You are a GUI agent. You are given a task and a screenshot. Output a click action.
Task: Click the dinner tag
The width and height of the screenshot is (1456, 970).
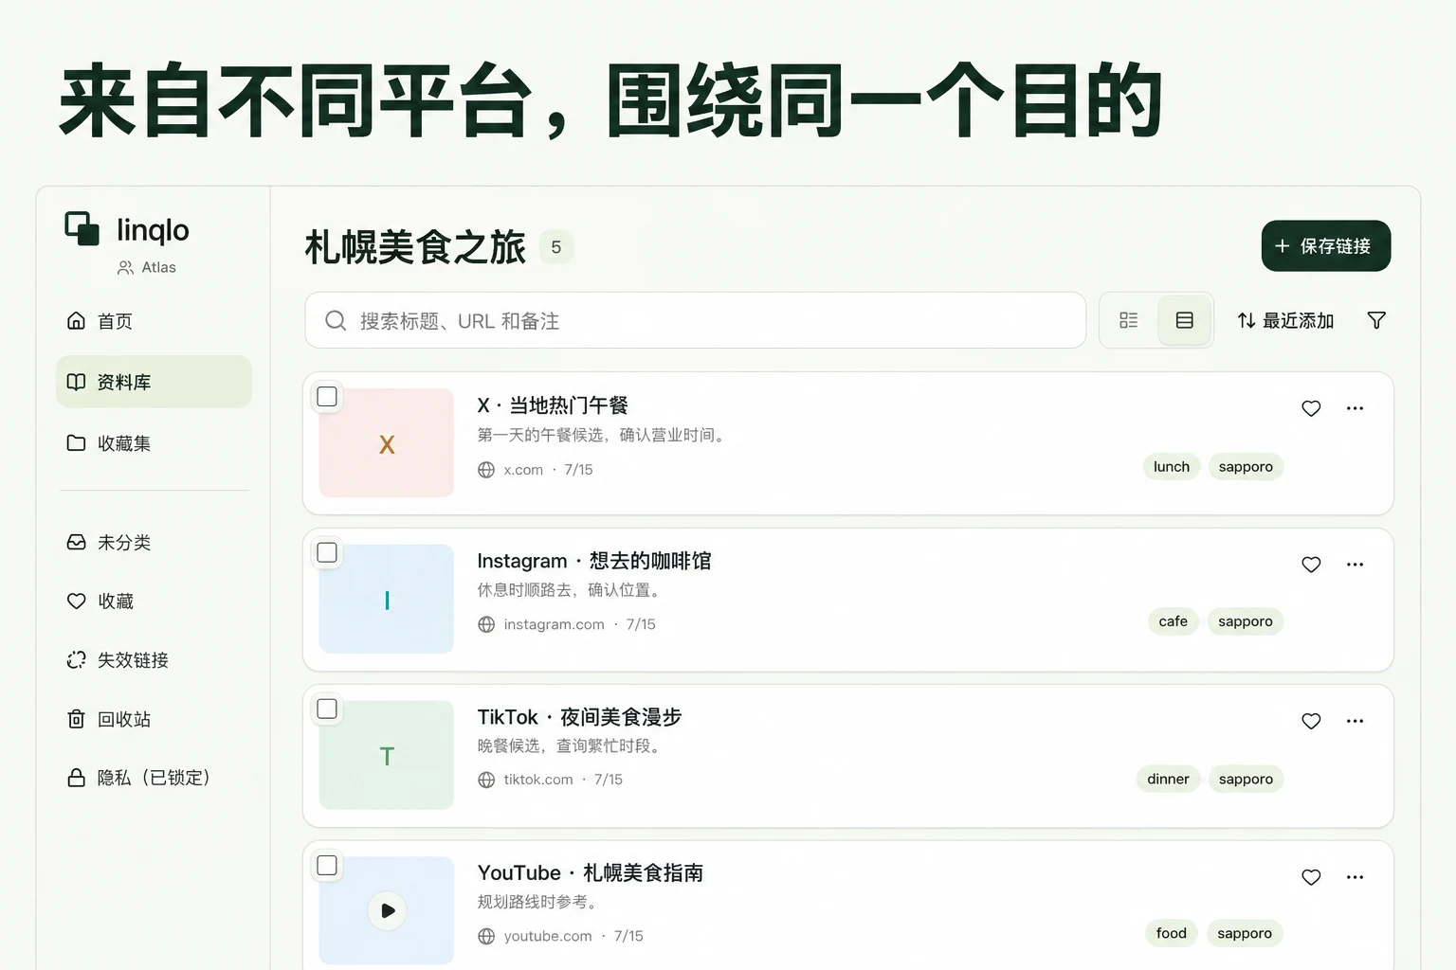pyautogui.click(x=1168, y=779)
